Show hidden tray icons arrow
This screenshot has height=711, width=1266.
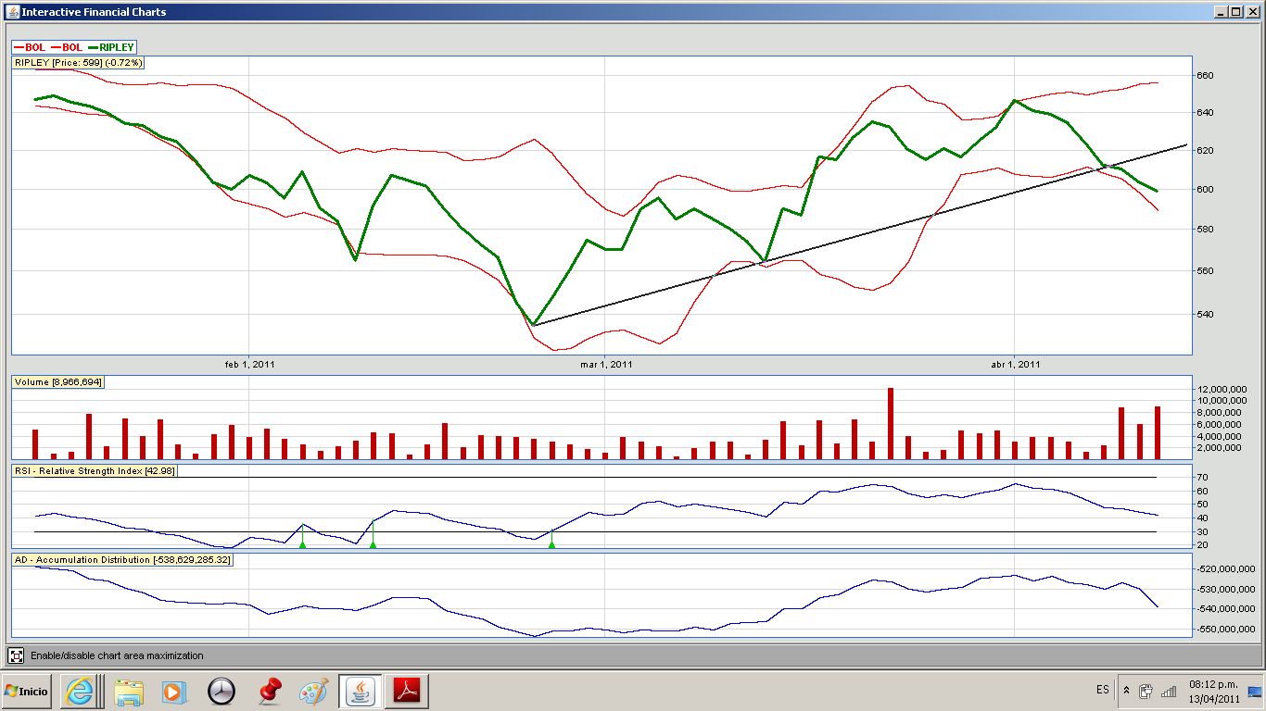point(1126,691)
